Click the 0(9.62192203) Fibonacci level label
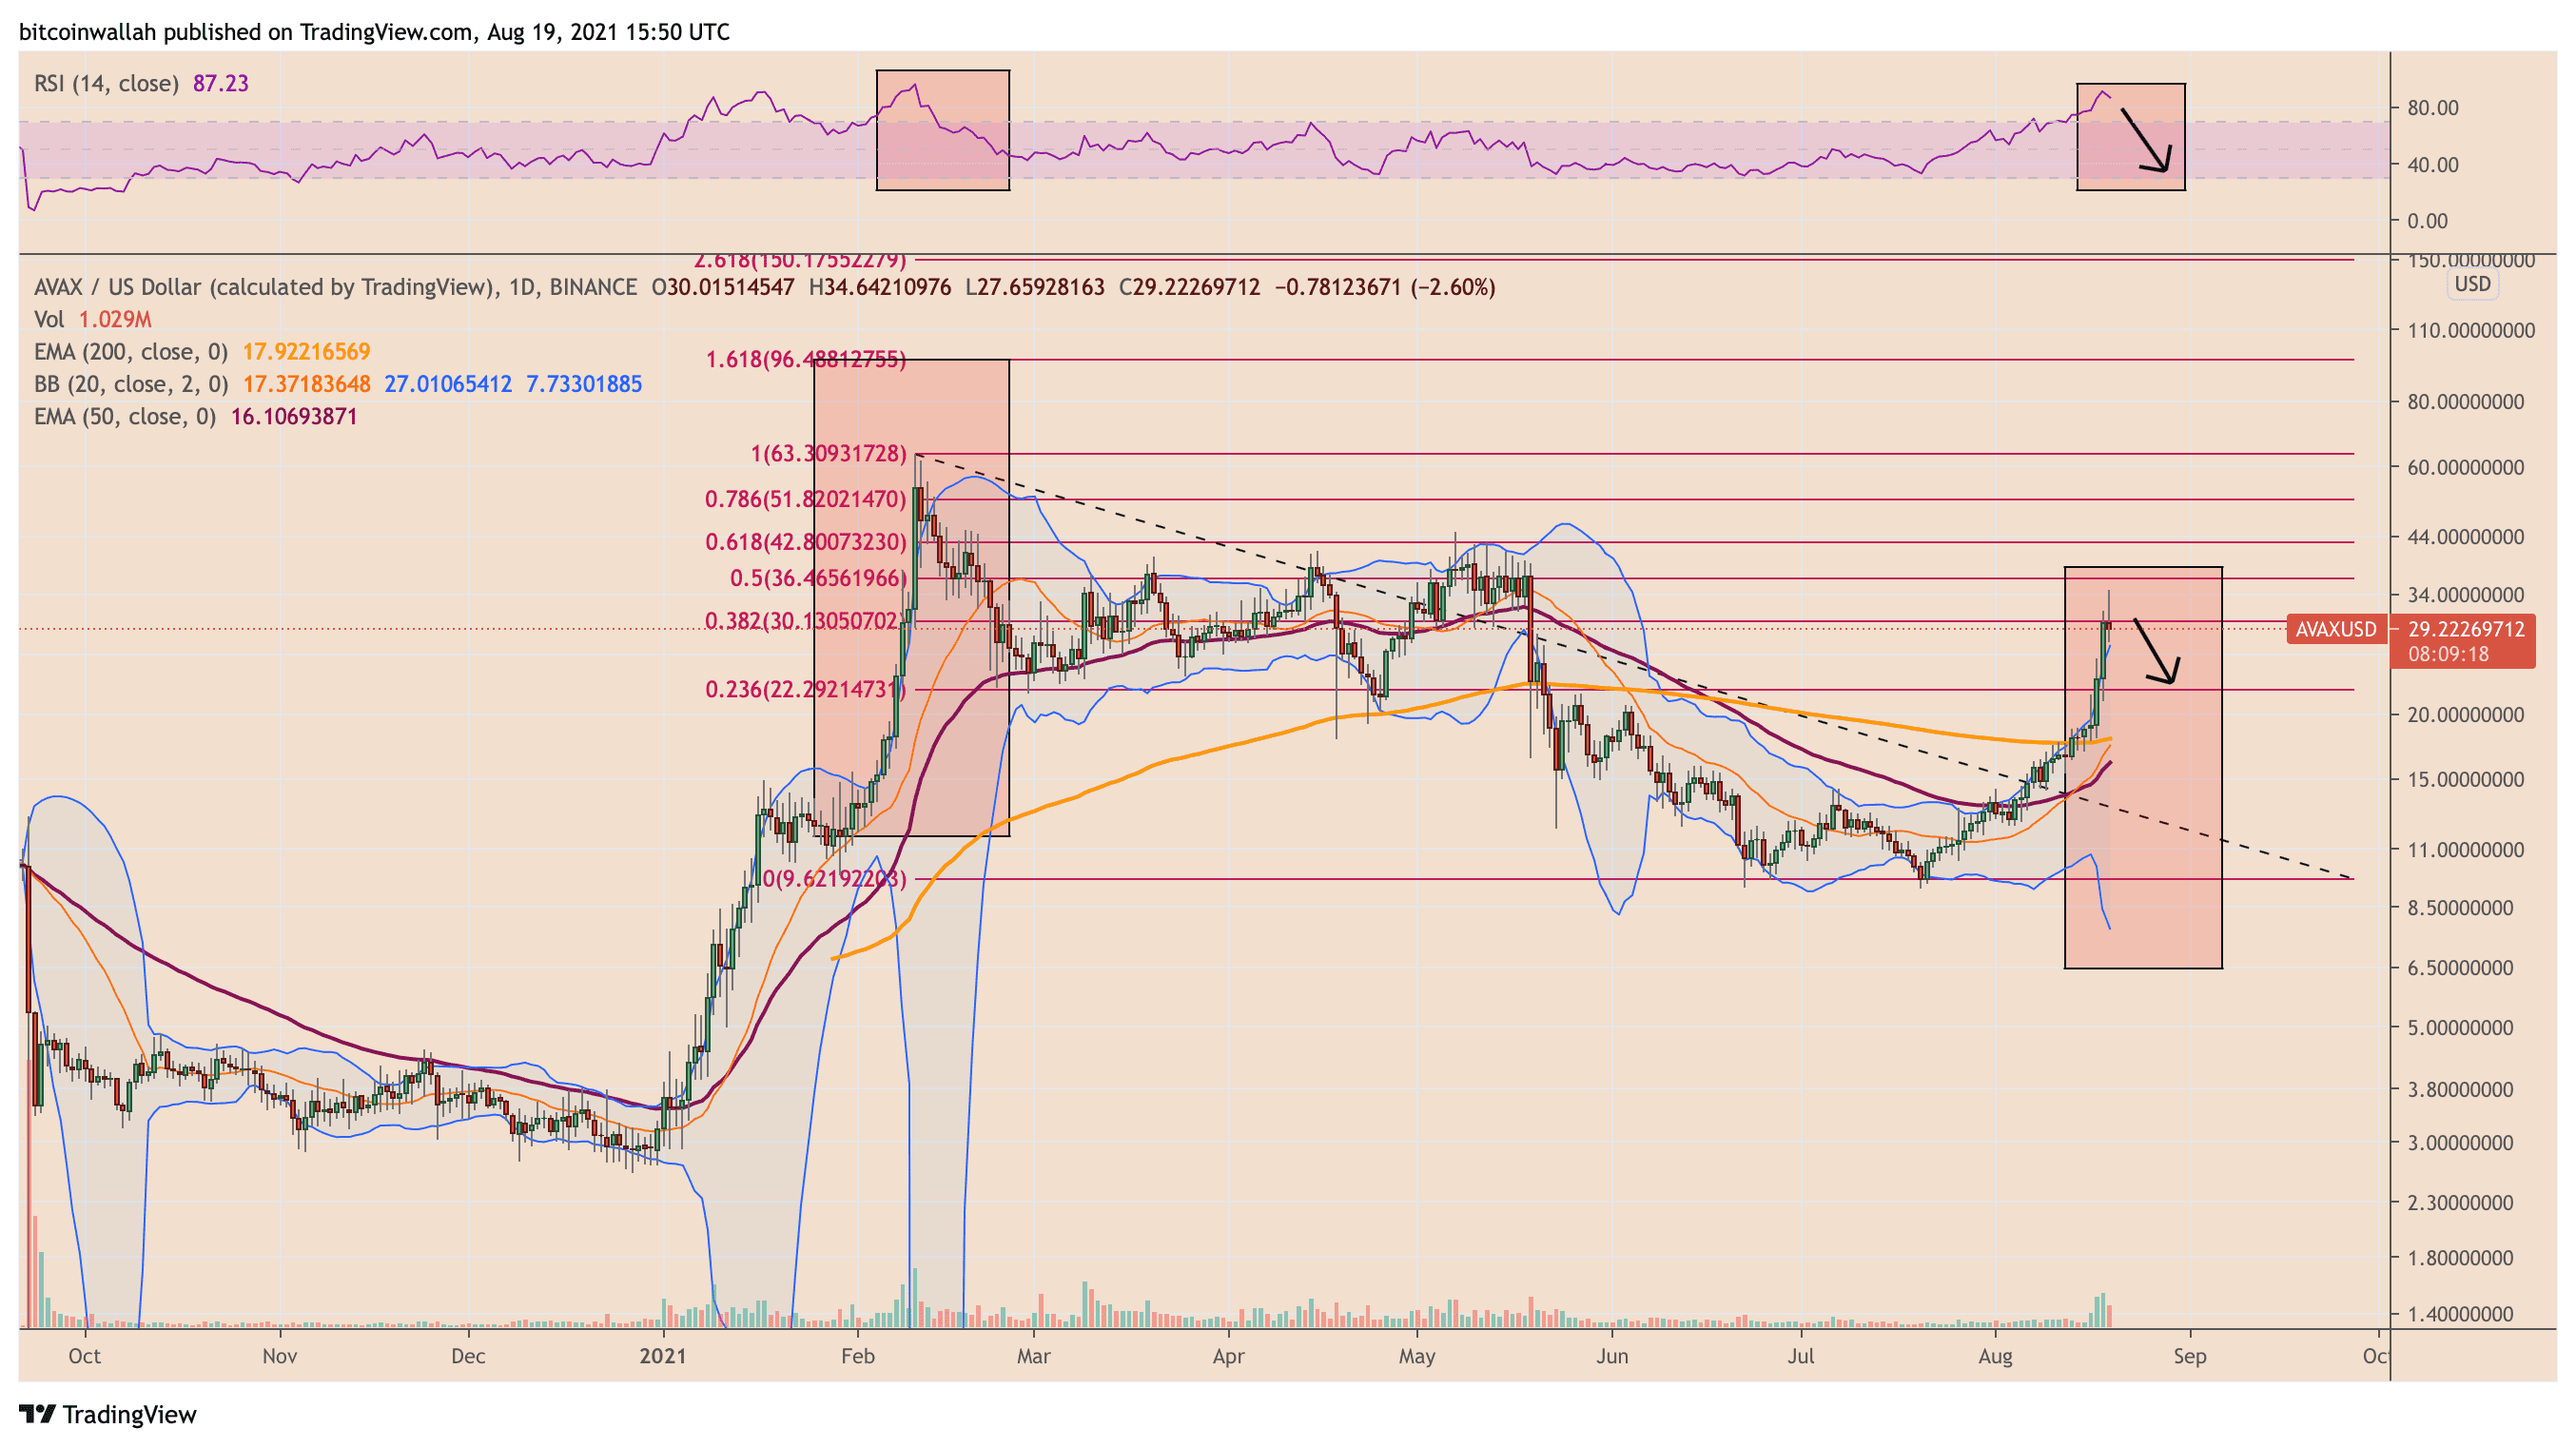This screenshot has height=1448, width=2576. coord(835,879)
